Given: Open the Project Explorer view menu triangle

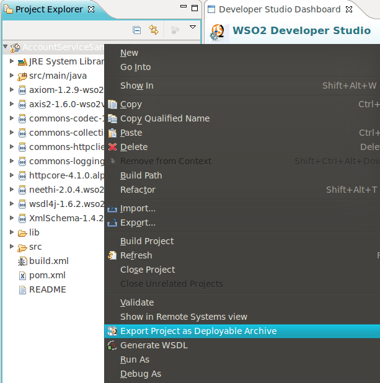Looking at the screenshot, I should [x=193, y=27].
